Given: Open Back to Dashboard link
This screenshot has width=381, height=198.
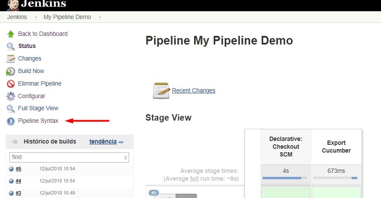Looking at the screenshot, I should (x=43, y=34).
